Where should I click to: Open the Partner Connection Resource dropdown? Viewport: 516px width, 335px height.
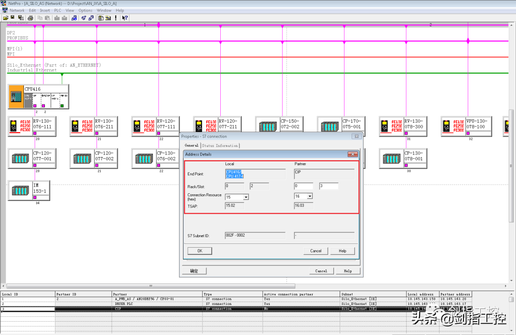[x=310, y=196]
